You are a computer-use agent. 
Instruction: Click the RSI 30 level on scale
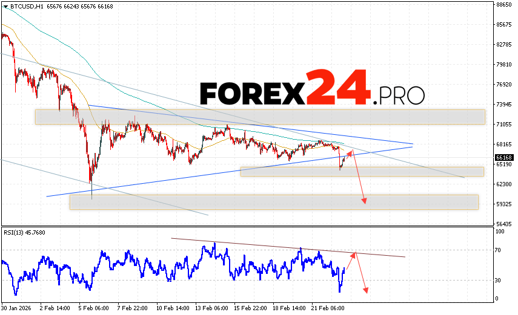[x=500, y=280]
